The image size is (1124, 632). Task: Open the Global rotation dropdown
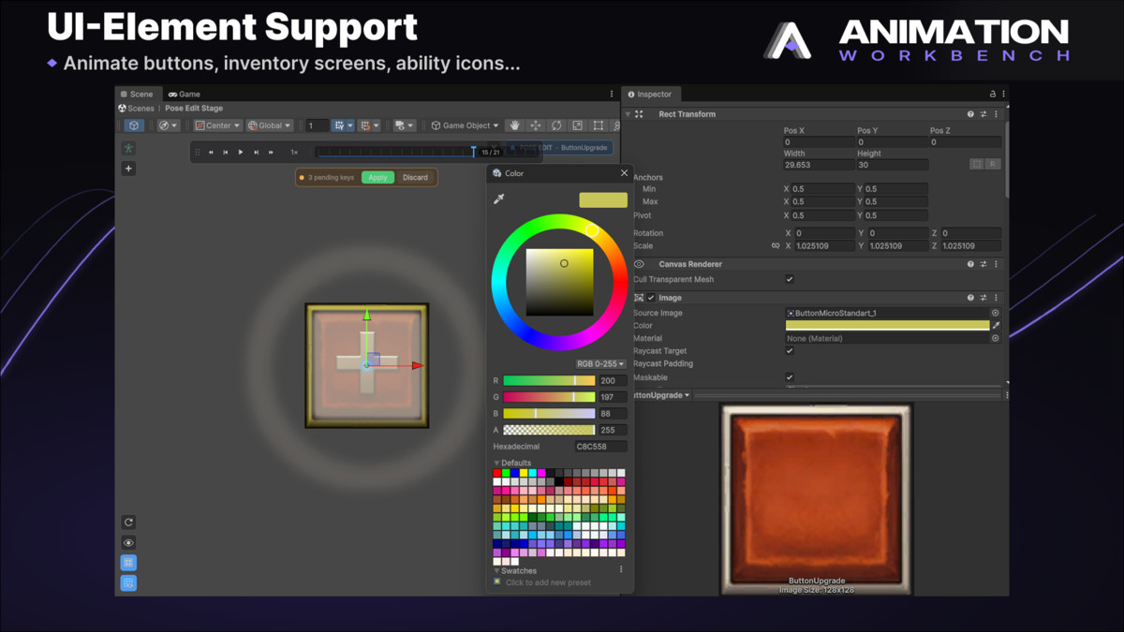pyautogui.click(x=270, y=125)
